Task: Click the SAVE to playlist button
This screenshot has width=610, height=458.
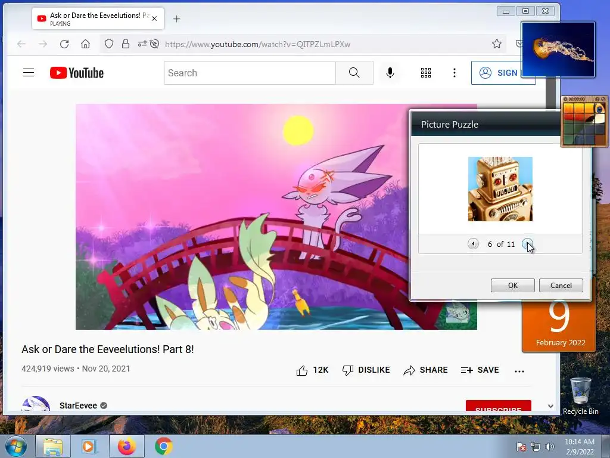Action: tap(480, 370)
